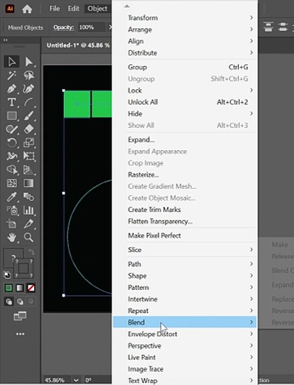Set fill to None swatch
Image resolution: width=294 pixels, height=385 pixels.
[x=31, y=288]
